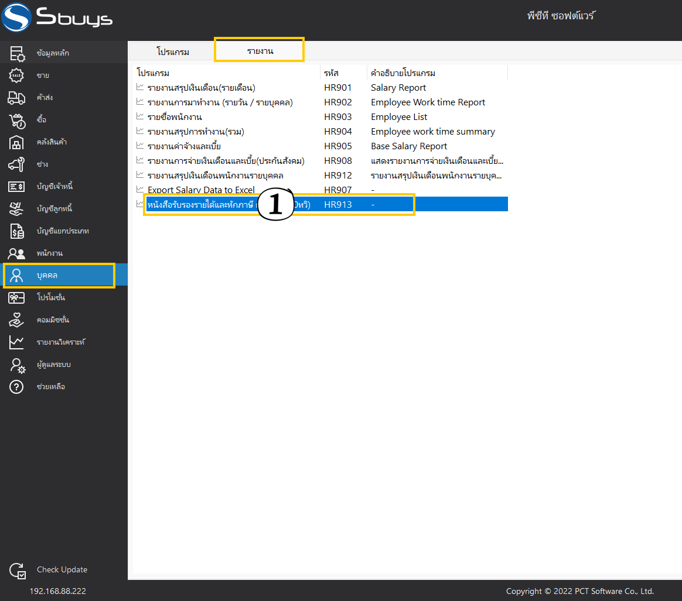Select the ช่าง technician wrench icon
Screen dimensions: 682x601
tap(16, 164)
